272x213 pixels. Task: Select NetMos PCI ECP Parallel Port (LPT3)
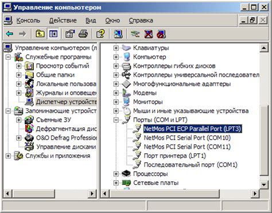(192, 129)
